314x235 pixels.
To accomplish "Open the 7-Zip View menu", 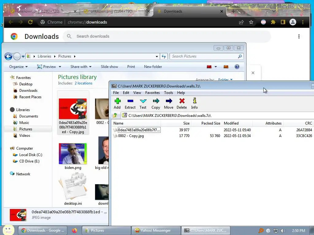I will point(137,93).
